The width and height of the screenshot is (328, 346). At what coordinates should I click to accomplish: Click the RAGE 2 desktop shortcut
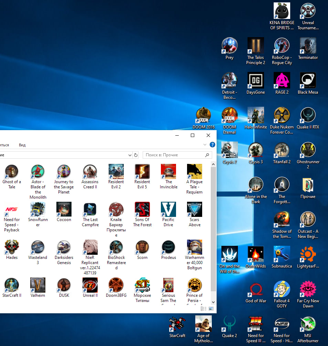click(282, 80)
